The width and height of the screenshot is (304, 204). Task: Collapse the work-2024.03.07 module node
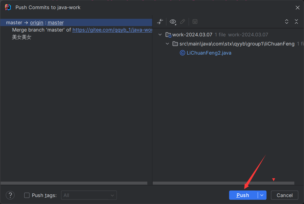coord(160,35)
